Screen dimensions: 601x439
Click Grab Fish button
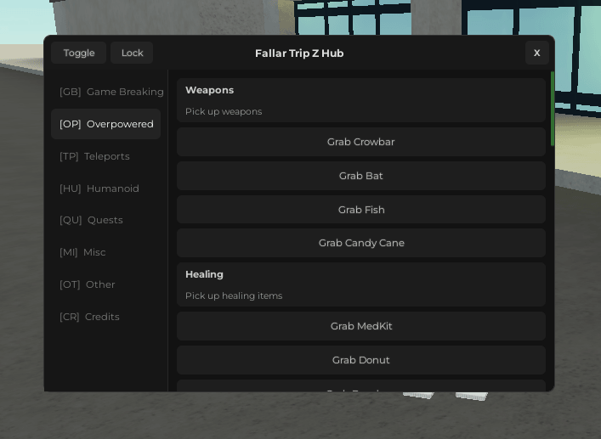tap(361, 210)
